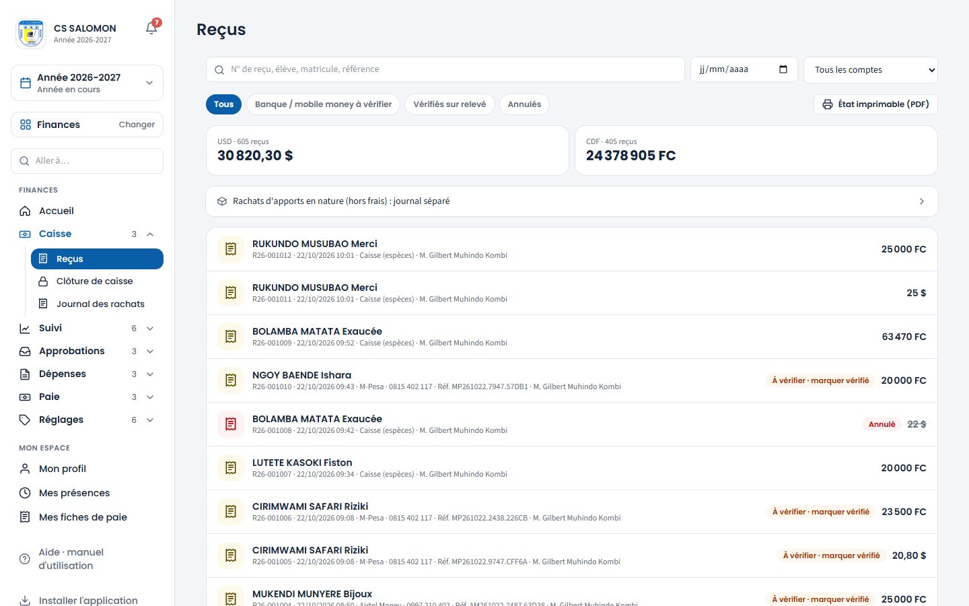Viewport: 969px width, 606px height.
Task: Open Reçus in the sidebar
Action: pyautogui.click(x=97, y=259)
